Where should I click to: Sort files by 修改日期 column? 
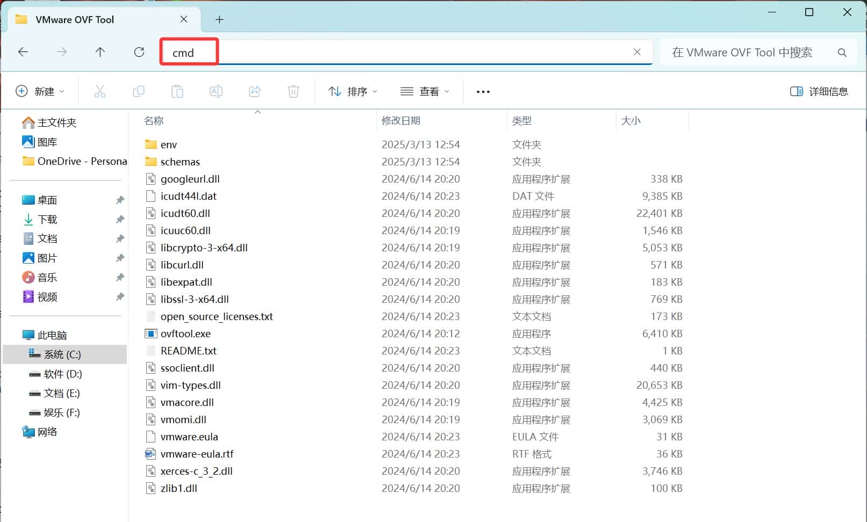click(401, 121)
